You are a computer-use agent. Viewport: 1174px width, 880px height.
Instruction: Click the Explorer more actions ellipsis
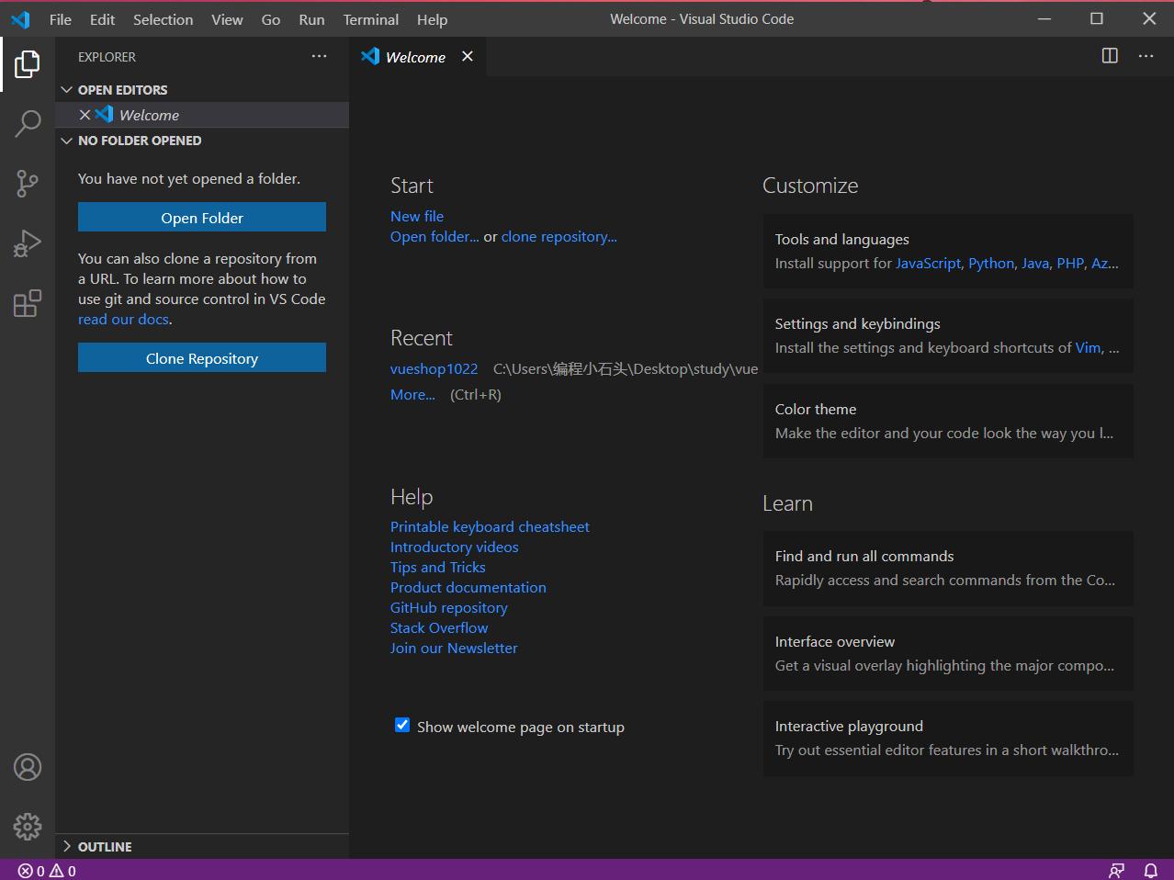[319, 56]
